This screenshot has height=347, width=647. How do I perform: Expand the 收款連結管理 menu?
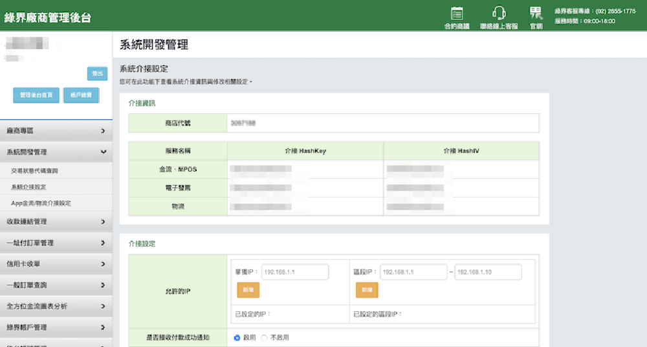point(56,222)
